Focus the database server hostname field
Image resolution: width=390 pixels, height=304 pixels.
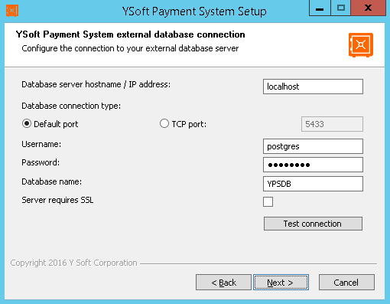click(313, 87)
